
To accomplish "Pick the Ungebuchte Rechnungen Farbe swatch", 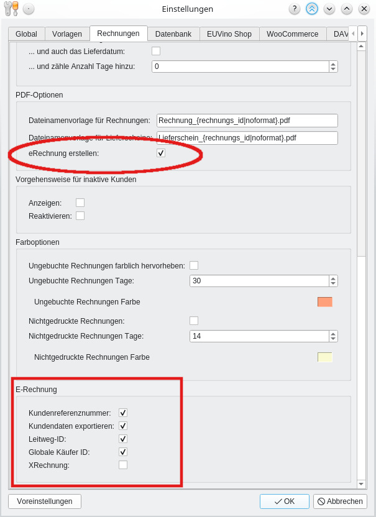I will tap(324, 302).
